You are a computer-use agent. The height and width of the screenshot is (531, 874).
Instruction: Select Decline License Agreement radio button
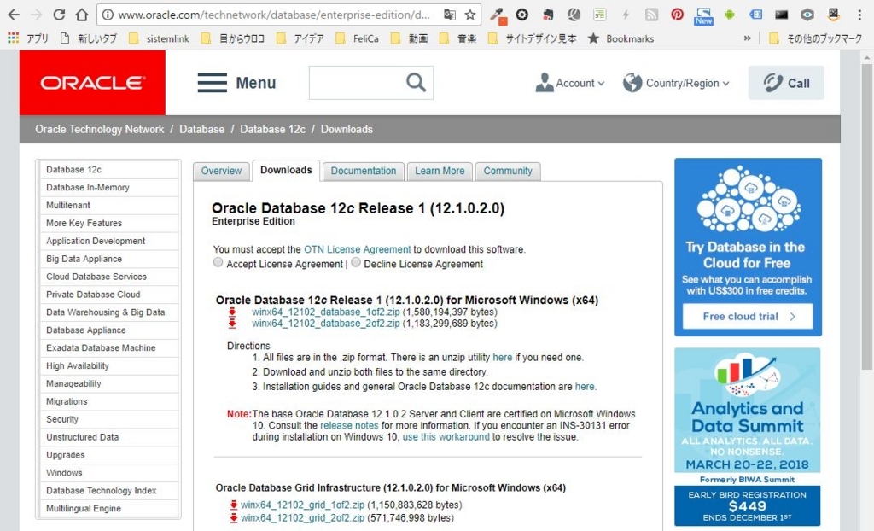click(356, 262)
